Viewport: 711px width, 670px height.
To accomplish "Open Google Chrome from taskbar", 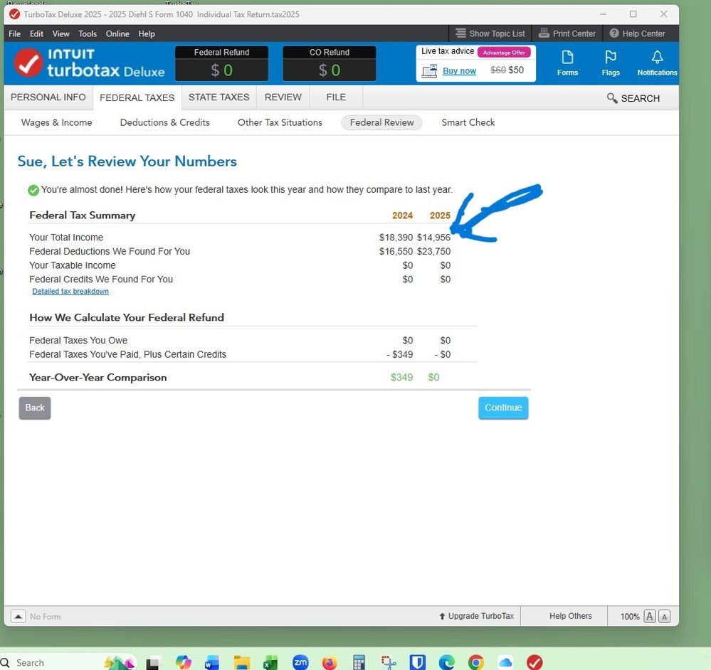I will point(475,663).
